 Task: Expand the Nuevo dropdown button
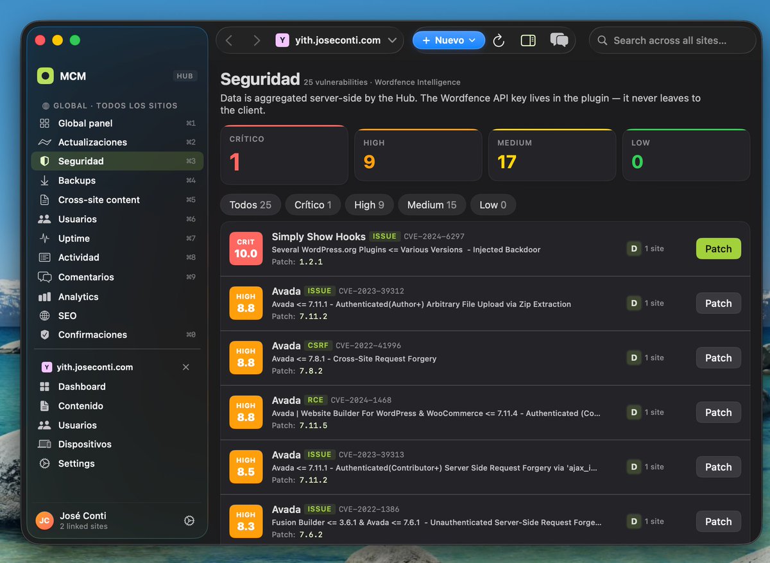click(449, 40)
